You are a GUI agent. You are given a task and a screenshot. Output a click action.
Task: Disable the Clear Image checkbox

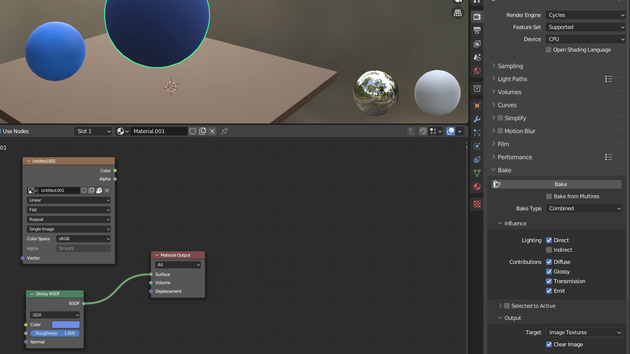click(x=548, y=344)
